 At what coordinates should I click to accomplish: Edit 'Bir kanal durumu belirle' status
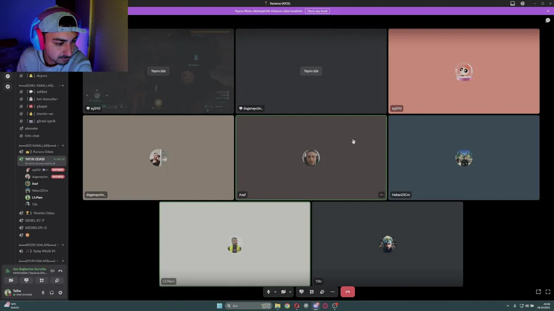(40, 164)
